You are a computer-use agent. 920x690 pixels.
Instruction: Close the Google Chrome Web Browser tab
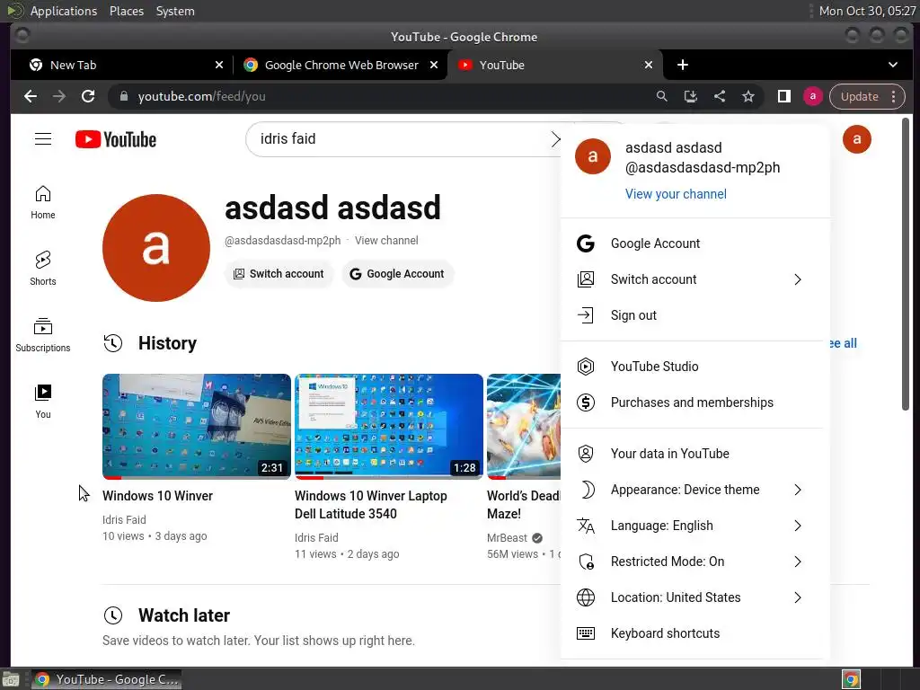click(x=434, y=65)
